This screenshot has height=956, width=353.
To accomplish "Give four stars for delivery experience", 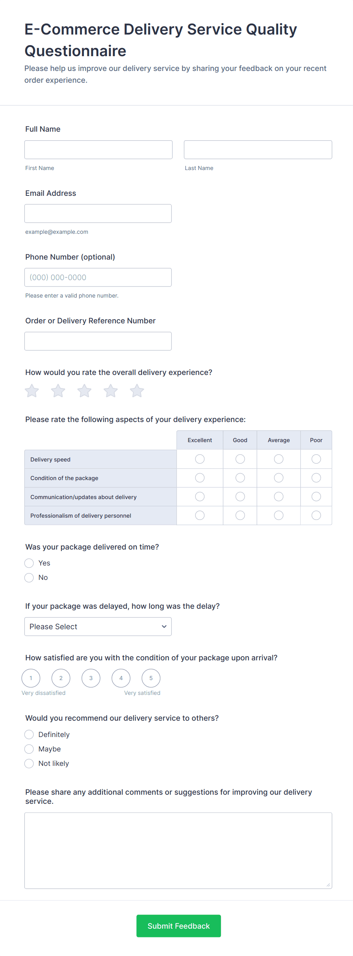I will click(x=111, y=391).
